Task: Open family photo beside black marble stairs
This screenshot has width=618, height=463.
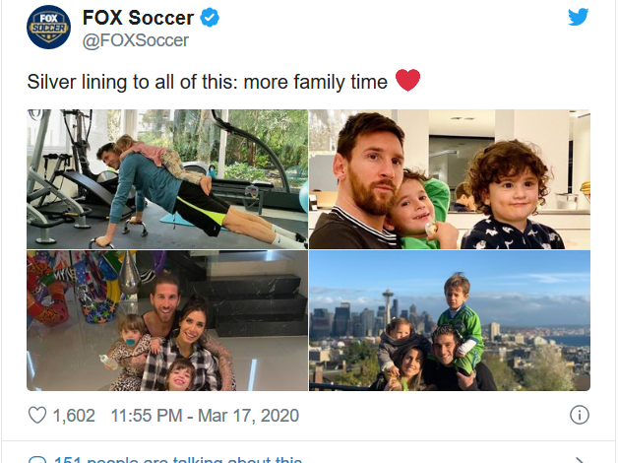Action: pyautogui.click(x=167, y=320)
